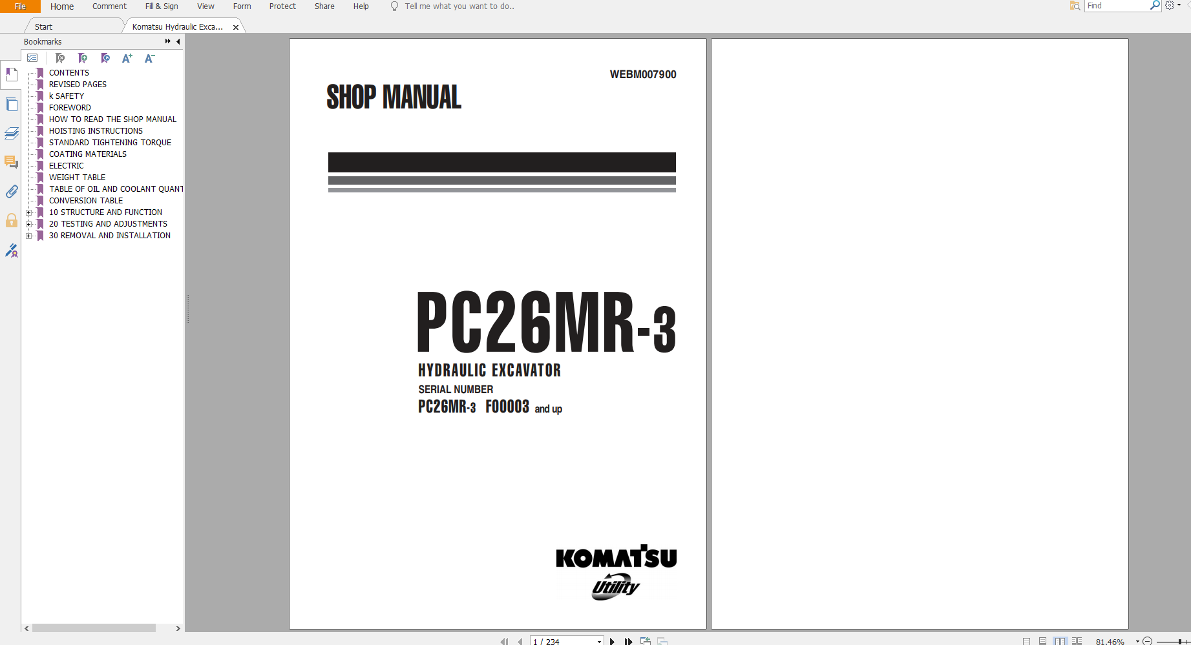The width and height of the screenshot is (1191, 645).
Task: Click the previous view icon
Action: (645, 641)
